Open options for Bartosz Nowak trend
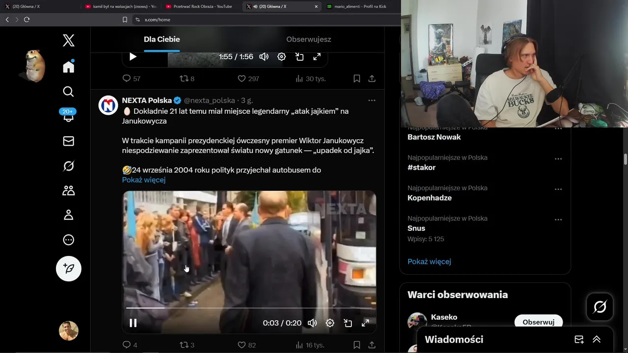Image resolution: width=628 pixels, height=353 pixels. (558, 129)
